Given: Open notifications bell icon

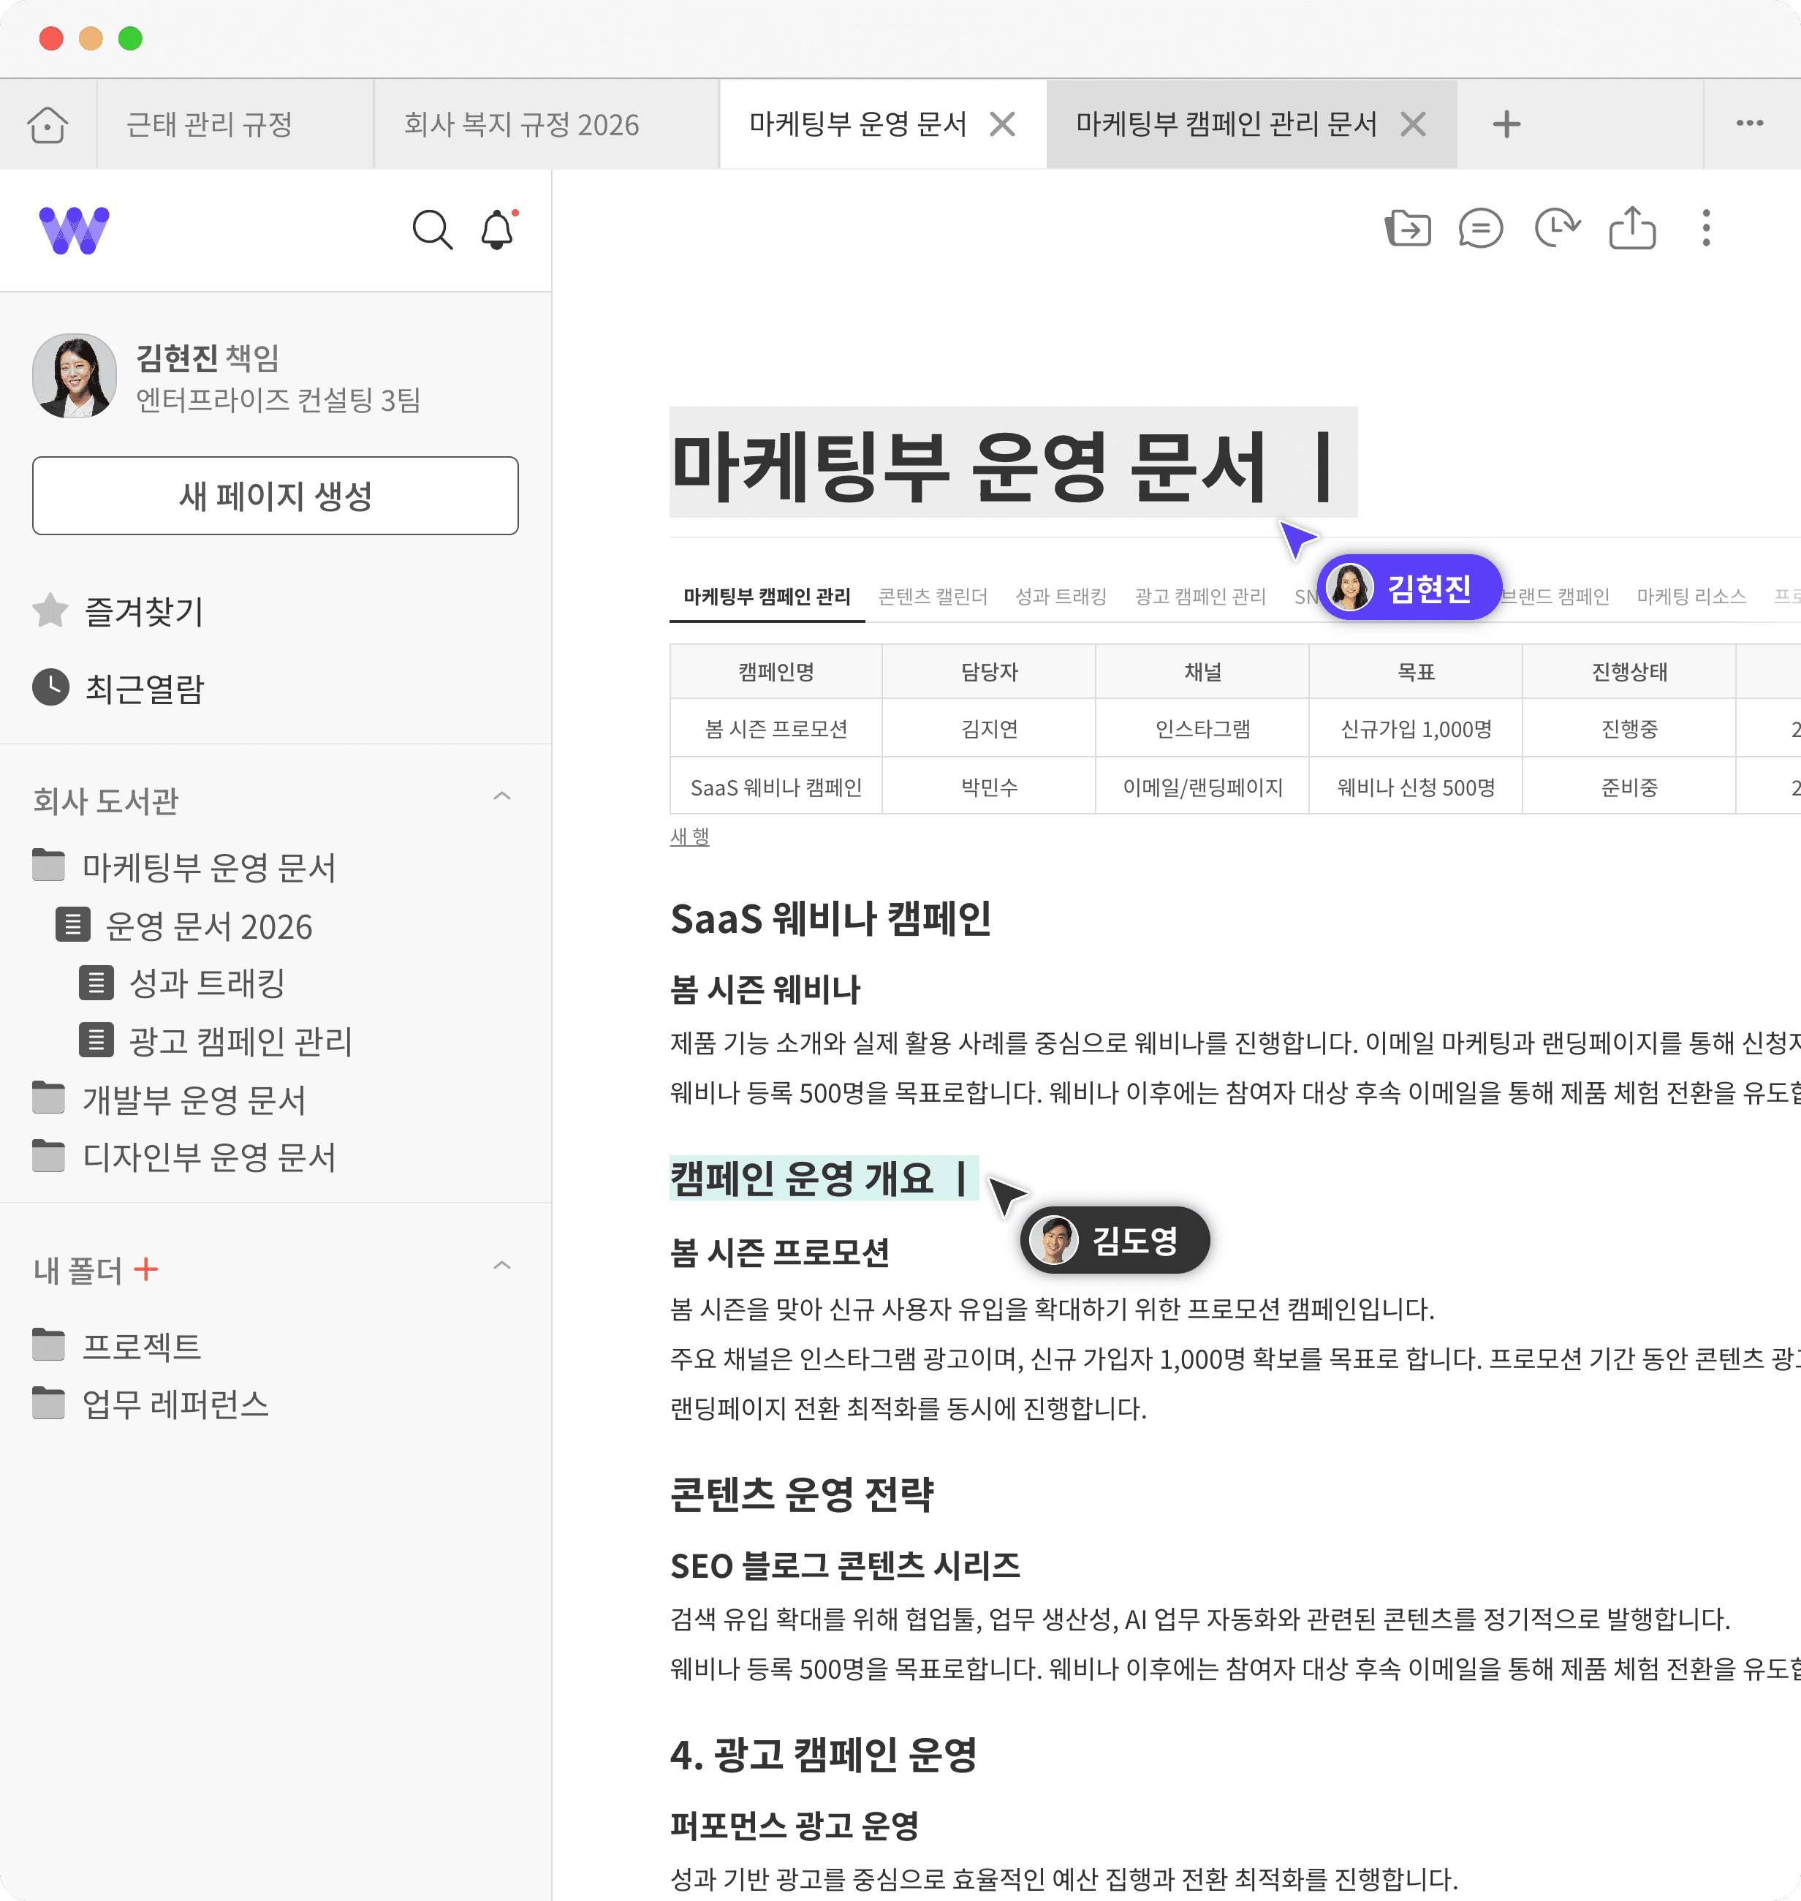Looking at the screenshot, I should coord(497,230).
